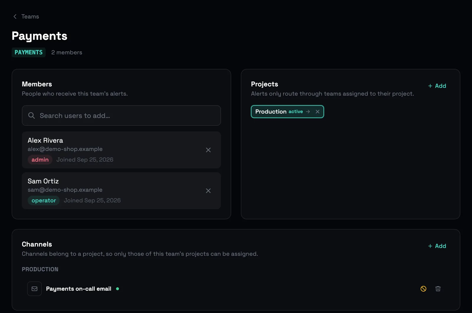Add a channel to this team
The width and height of the screenshot is (472, 313).
tap(437, 246)
